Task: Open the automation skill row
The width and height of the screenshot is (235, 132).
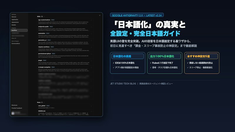Action: (65, 35)
